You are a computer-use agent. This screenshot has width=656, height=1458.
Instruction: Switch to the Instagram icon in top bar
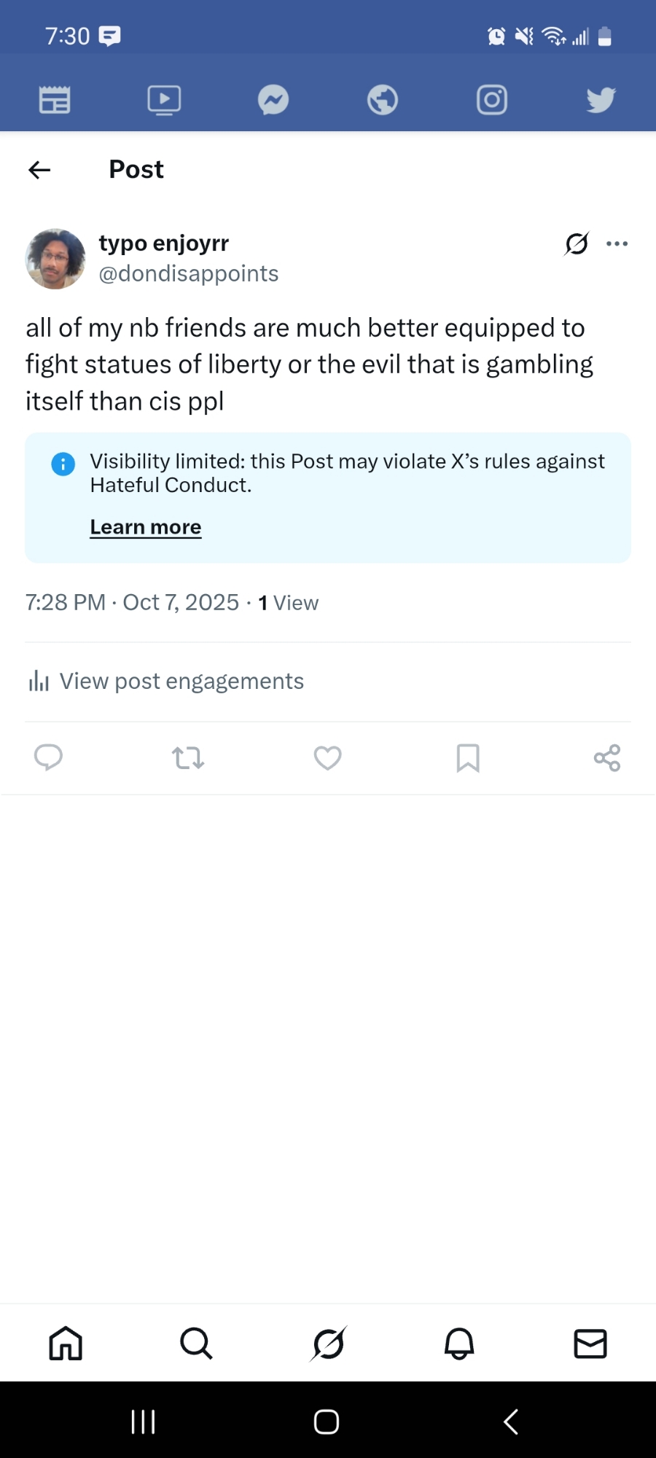tap(492, 100)
